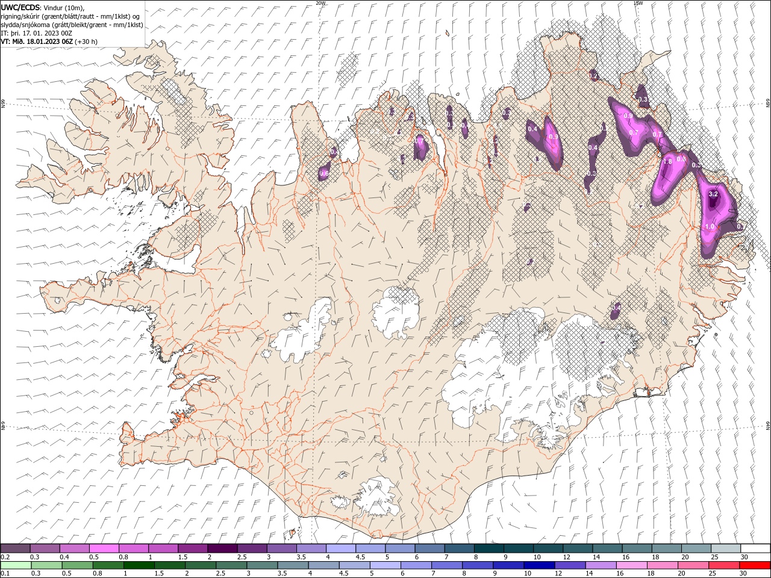Screen dimensions: 771x578
Task: Click the '1.8' snowfall value on the map
Action: tap(667, 161)
